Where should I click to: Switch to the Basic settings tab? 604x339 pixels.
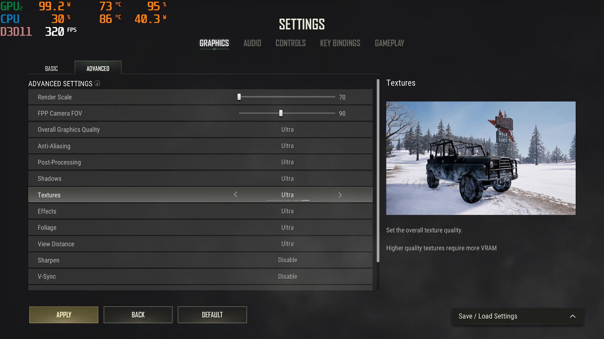[51, 68]
